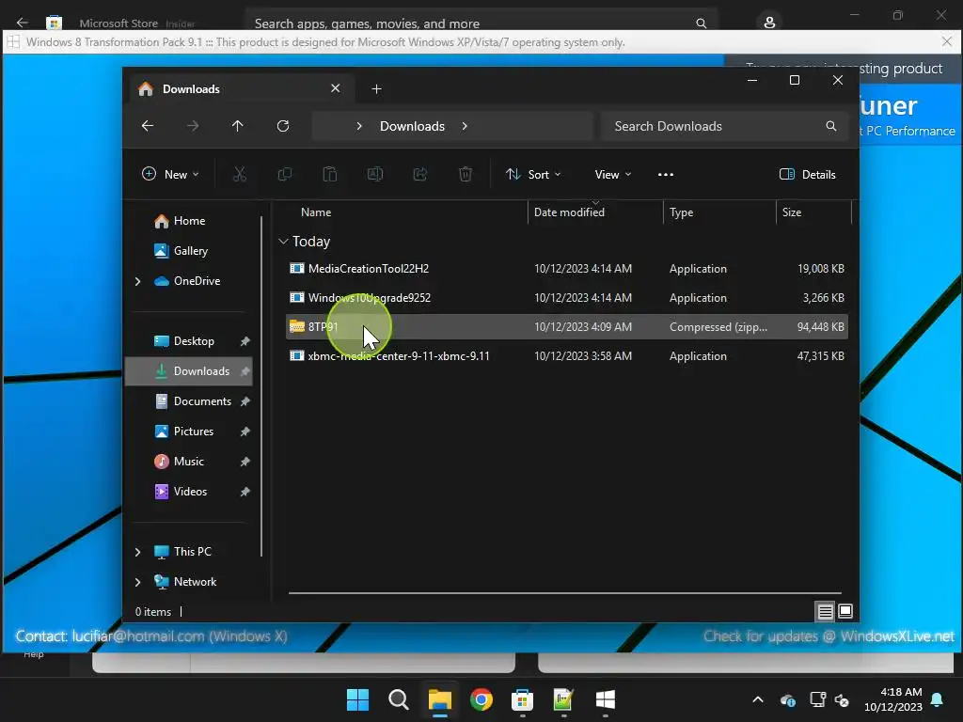Close the Downloads tab

[336, 88]
